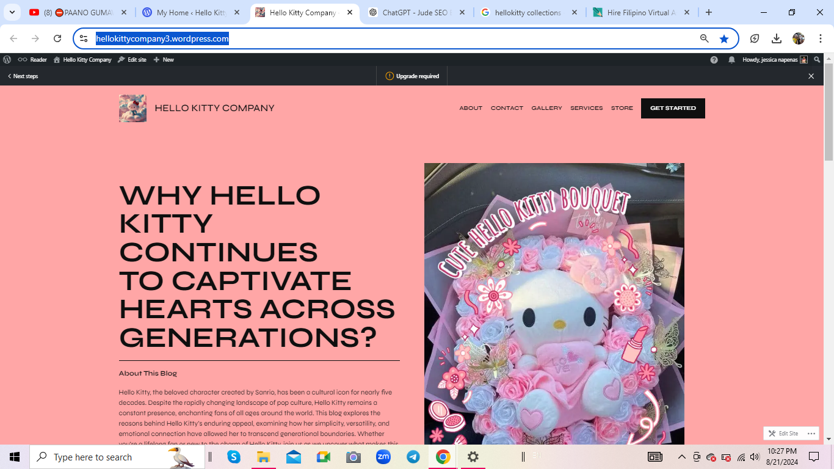
Task: Show hidden system tray icons
Action: click(682, 457)
